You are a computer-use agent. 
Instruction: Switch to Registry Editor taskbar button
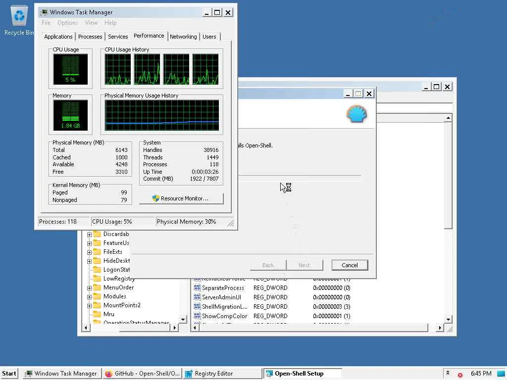[x=223, y=374]
